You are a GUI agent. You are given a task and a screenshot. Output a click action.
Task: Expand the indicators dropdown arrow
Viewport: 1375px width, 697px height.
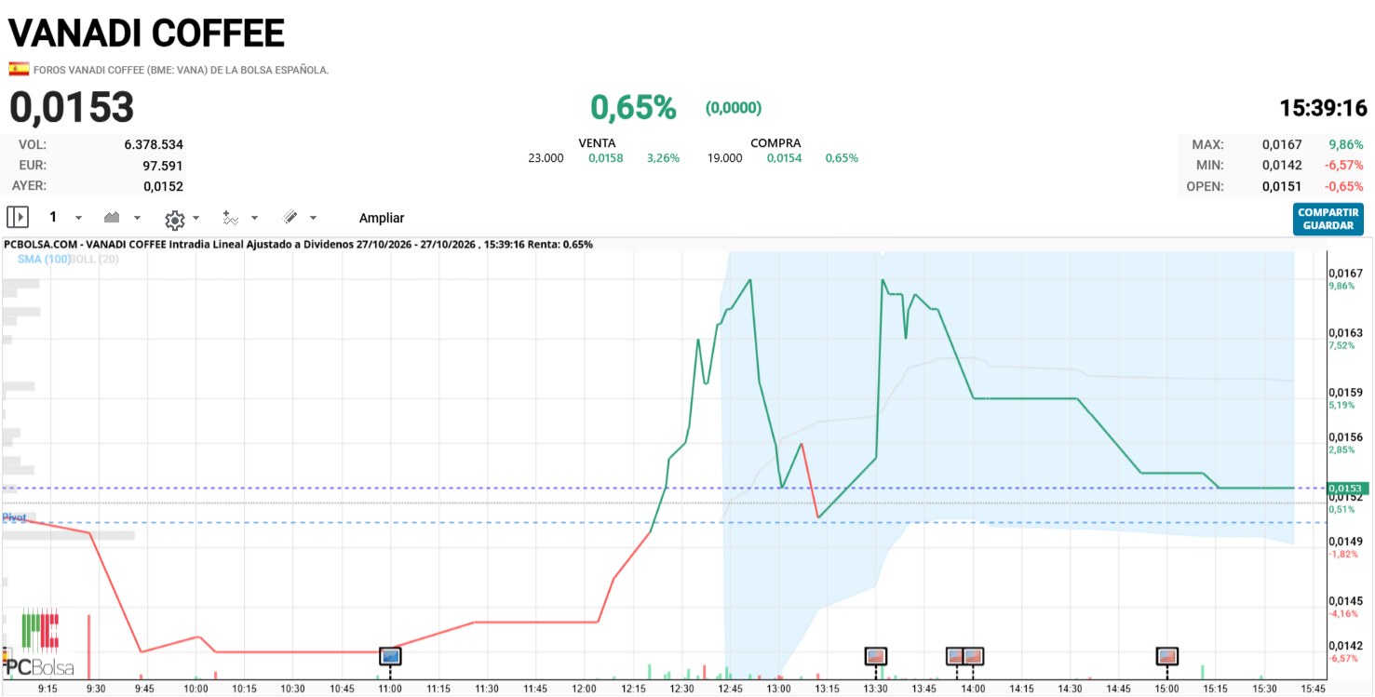(254, 218)
